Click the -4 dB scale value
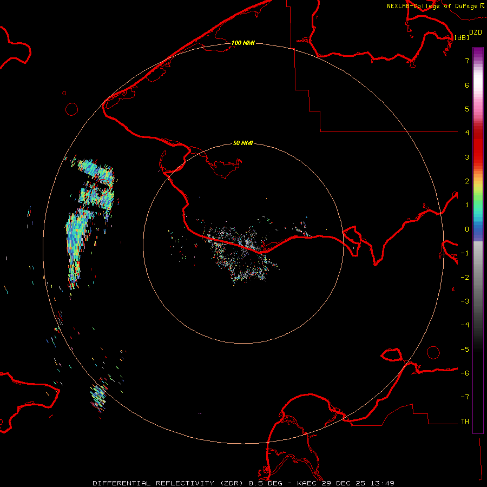 [465, 325]
